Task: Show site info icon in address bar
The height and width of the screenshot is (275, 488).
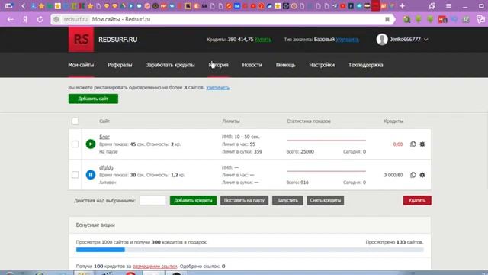Action: click(x=56, y=19)
